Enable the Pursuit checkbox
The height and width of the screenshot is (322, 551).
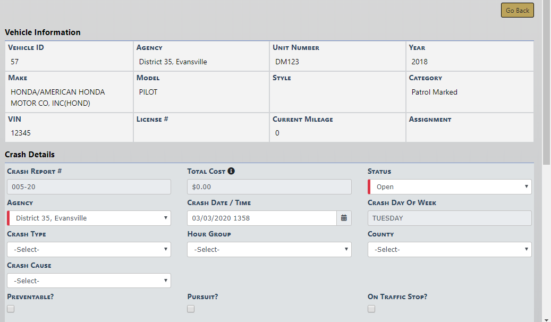[x=191, y=309]
